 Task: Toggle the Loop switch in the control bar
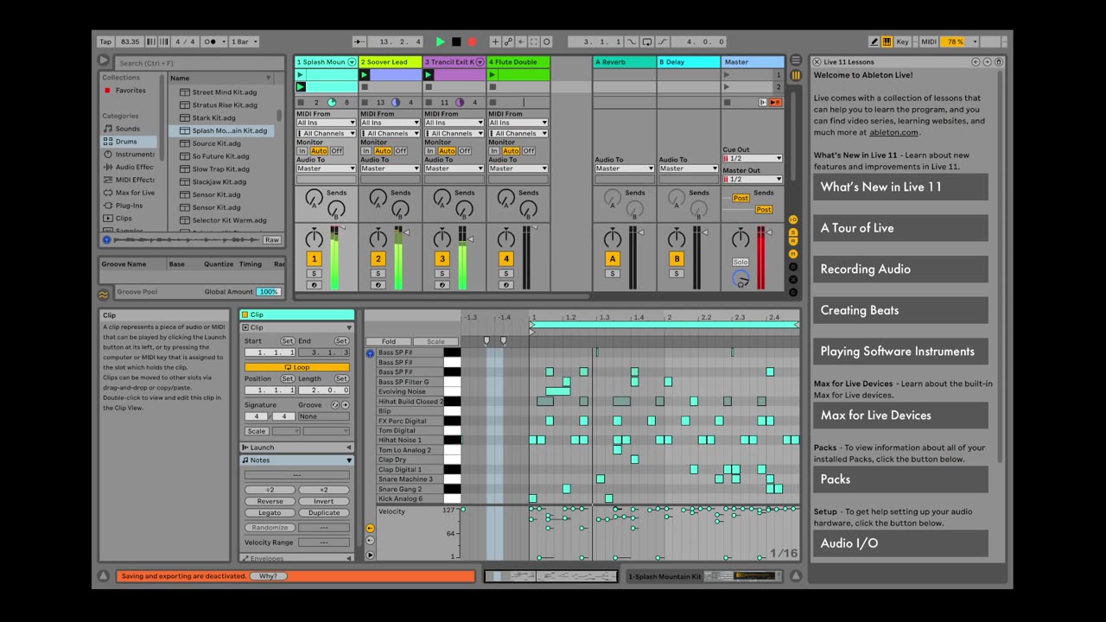click(x=647, y=41)
